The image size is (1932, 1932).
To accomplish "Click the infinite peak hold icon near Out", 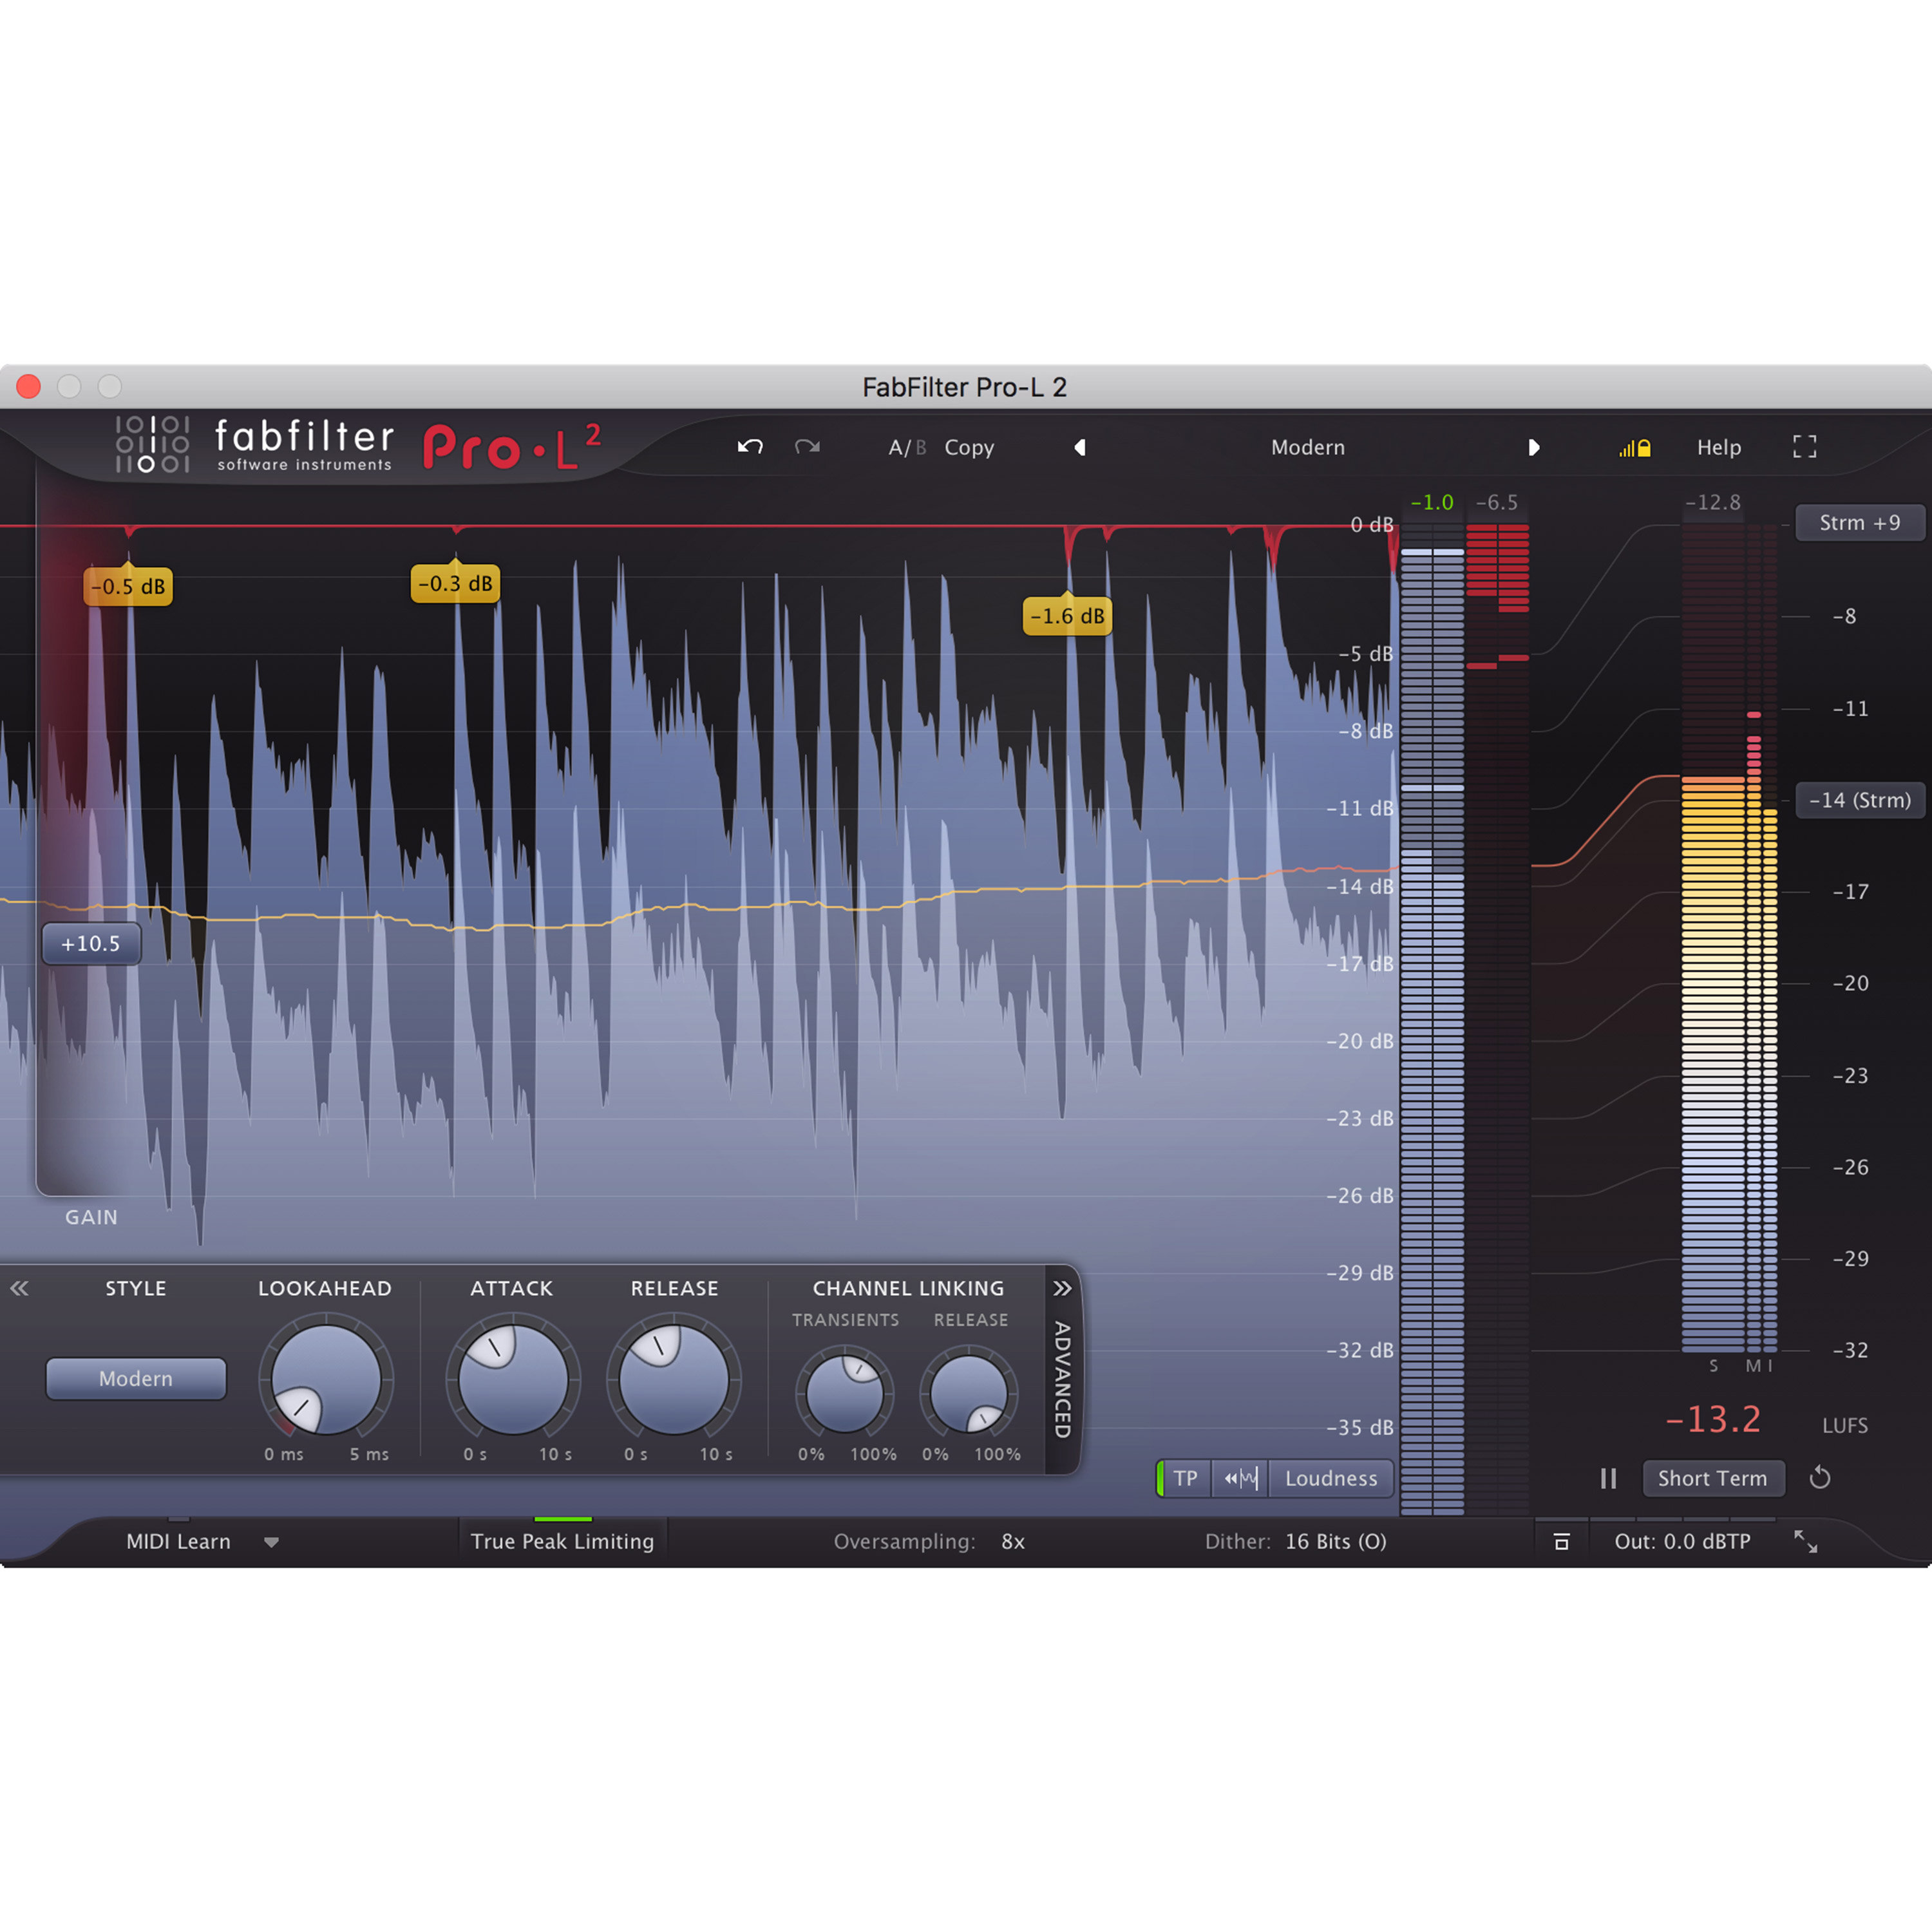I will (1562, 1541).
